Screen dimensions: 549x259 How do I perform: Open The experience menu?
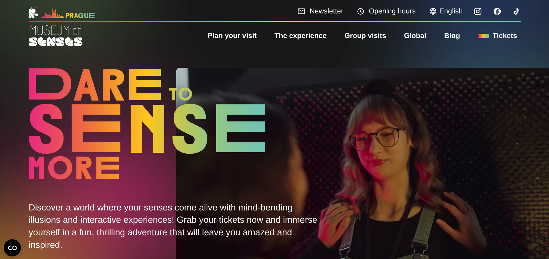point(300,36)
